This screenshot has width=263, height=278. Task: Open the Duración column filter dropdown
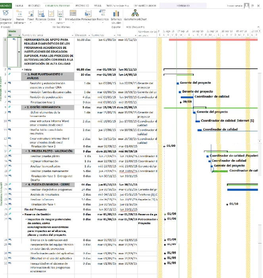coord(89,35)
